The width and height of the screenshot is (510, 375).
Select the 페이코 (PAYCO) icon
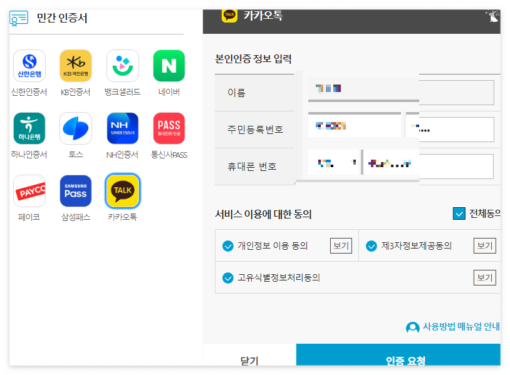[29, 191]
